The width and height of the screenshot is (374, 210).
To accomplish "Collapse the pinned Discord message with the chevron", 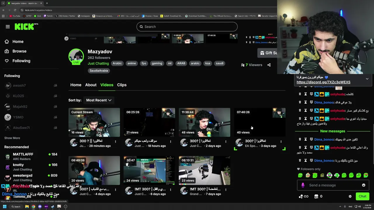I will [x=367, y=79].
